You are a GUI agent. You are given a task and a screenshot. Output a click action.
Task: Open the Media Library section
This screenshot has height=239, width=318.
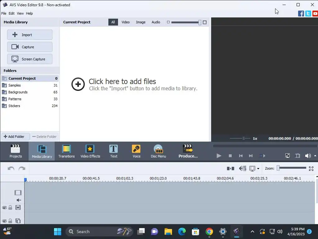[42, 151]
